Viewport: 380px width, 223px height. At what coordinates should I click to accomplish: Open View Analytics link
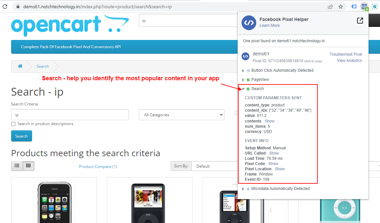point(349,61)
